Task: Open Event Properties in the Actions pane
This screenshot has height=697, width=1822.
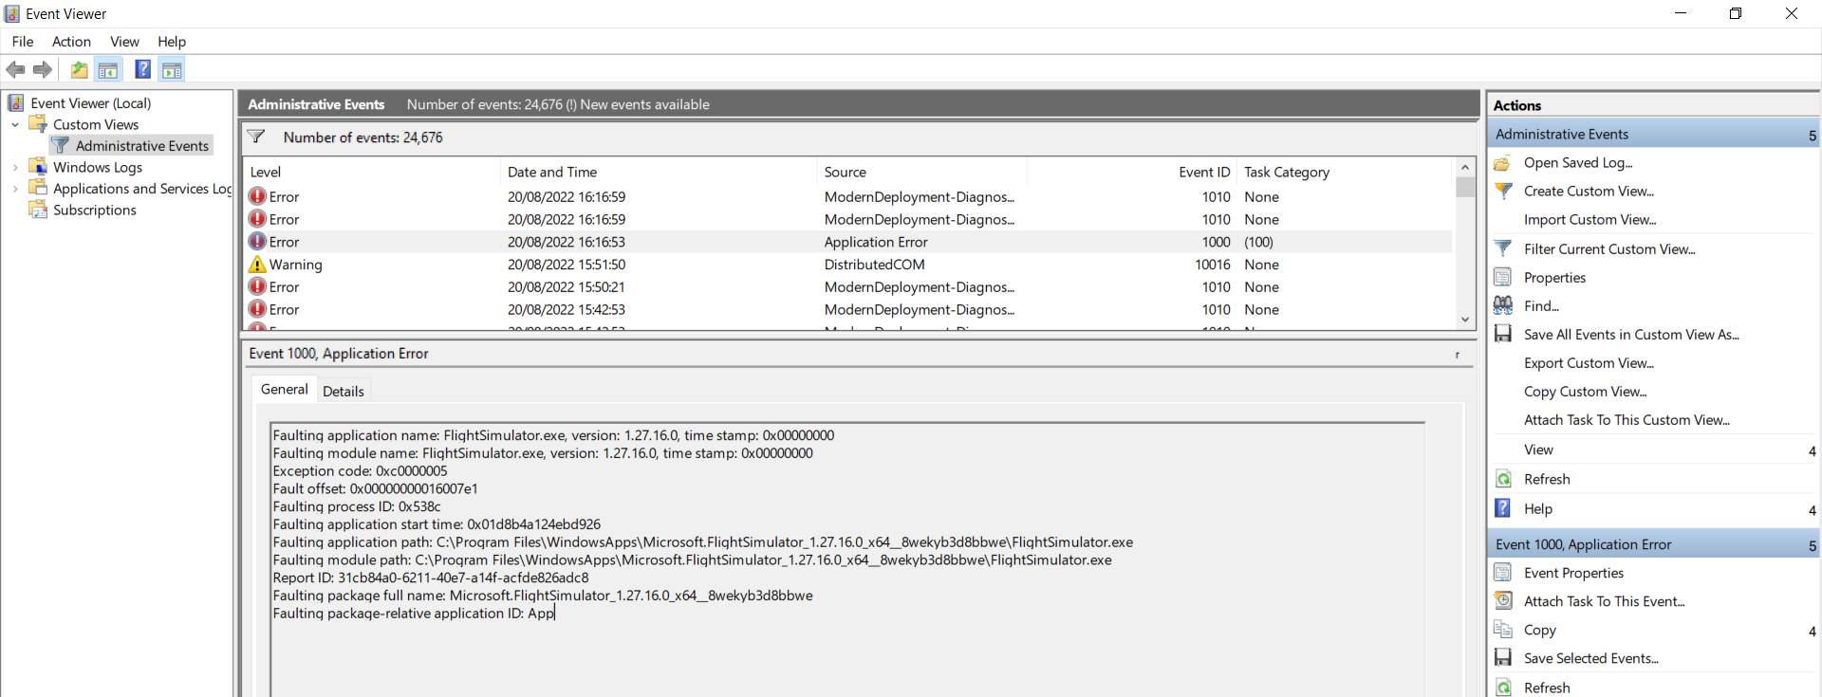Action: pos(1573,574)
